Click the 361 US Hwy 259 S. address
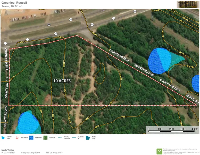The width and height of the screenshot is (200, 155). point(54,153)
